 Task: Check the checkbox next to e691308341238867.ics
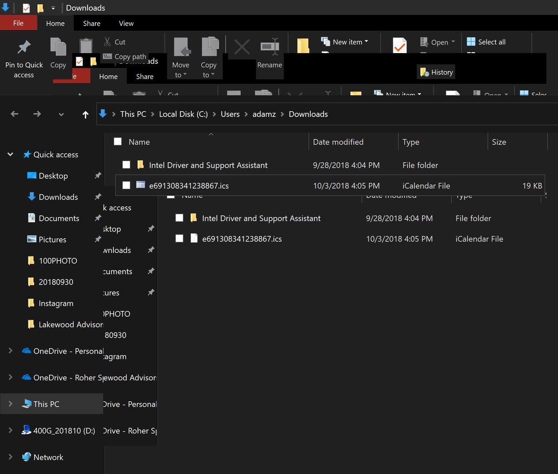[x=126, y=185]
